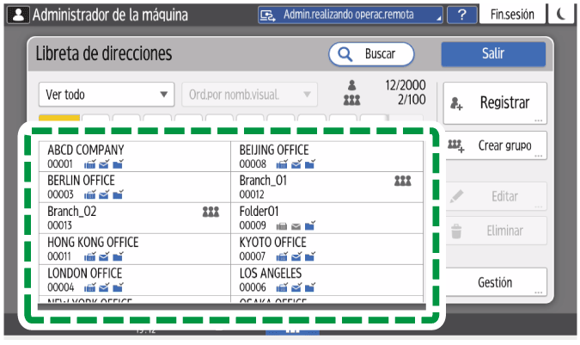Open the Gestión management button
Viewport: 580px width, 345px height.
pyautogui.click(x=495, y=282)
